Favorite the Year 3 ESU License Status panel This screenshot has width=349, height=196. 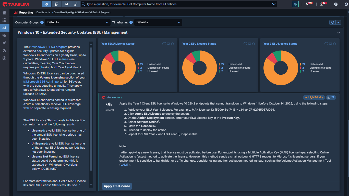click(334, 44)
